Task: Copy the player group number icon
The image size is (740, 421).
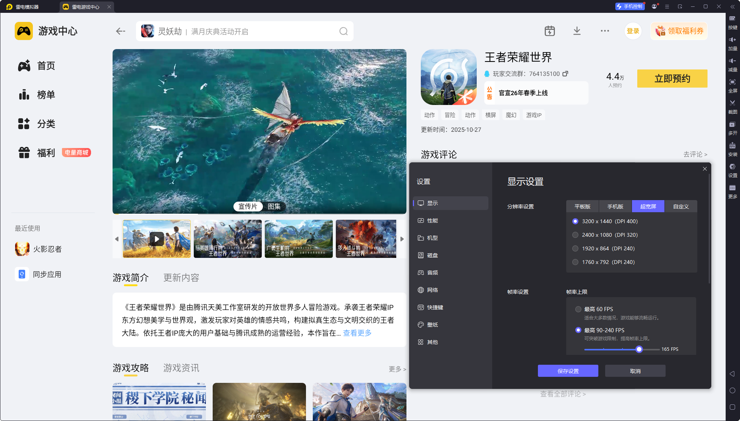Action: coord(565,74)
